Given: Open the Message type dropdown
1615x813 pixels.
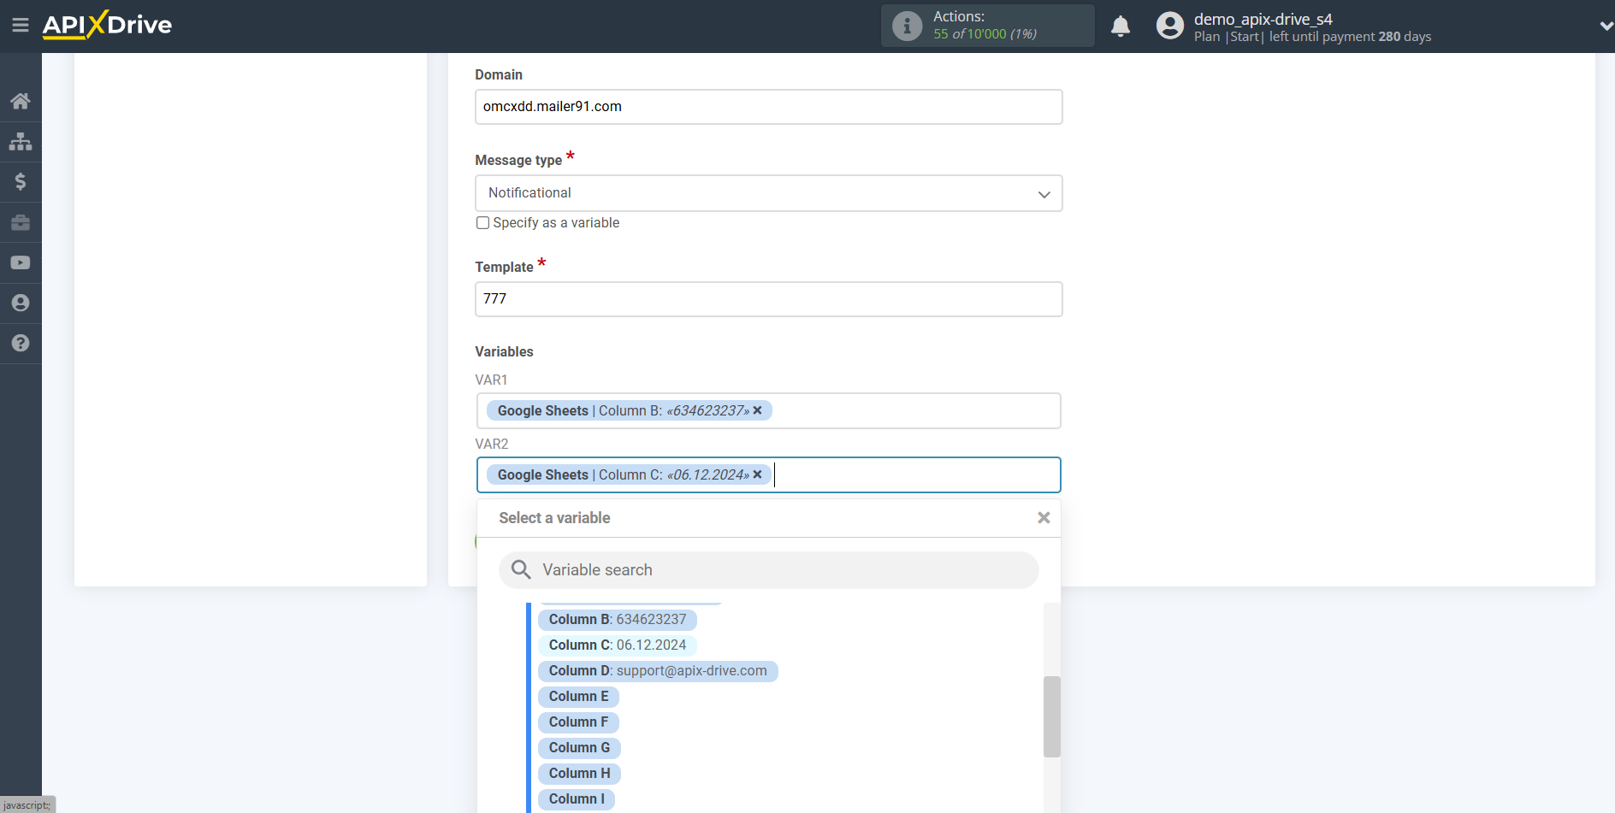Looking at the screenshot, I should pos(769,193).
